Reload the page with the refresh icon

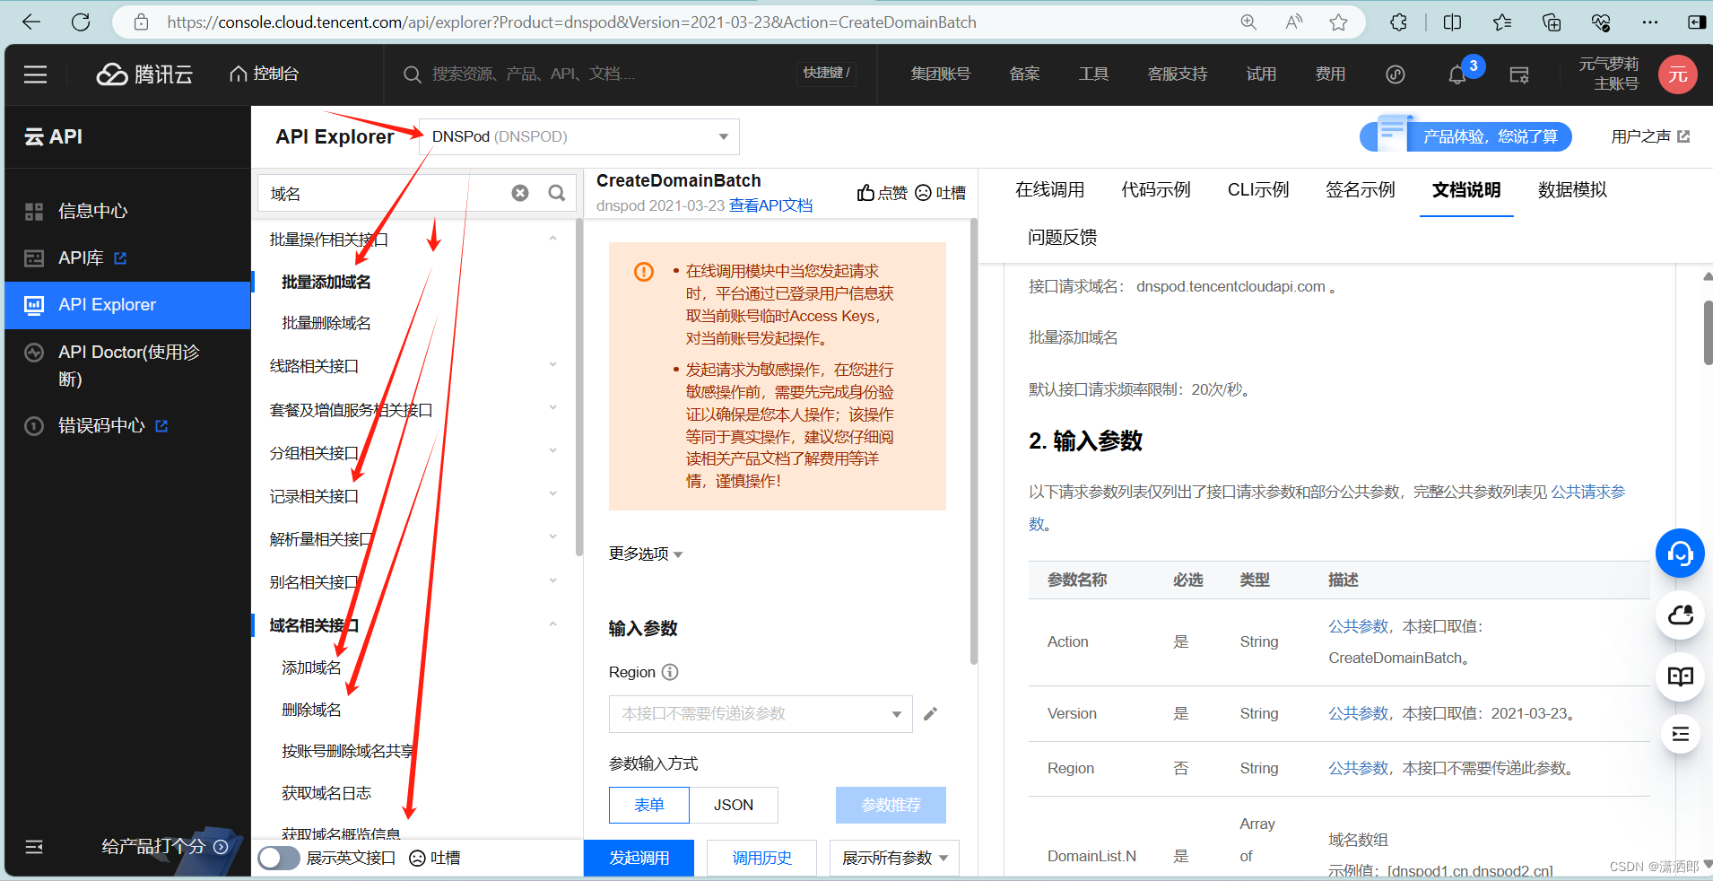pos(81,22)
